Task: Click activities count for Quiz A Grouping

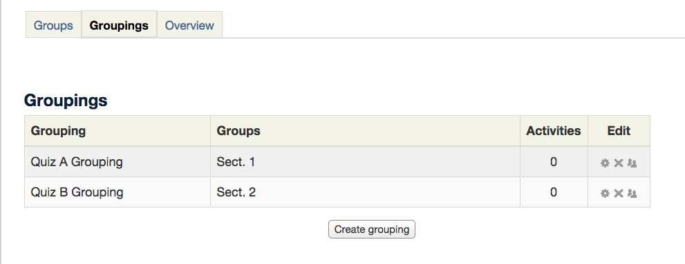Action: coord(554,162)
